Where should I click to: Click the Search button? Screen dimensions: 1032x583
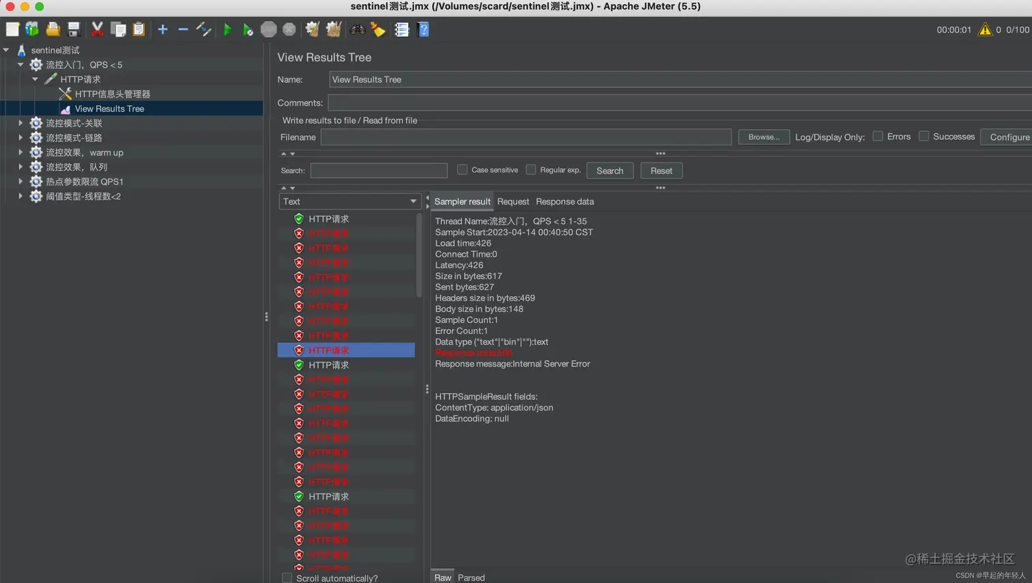coord(610,171)
